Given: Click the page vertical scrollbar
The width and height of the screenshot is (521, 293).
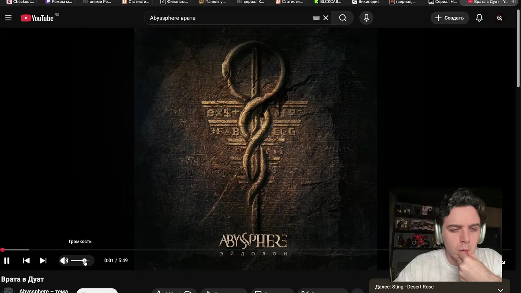Looking at the screenshot, I should click(x=518, y=48).
